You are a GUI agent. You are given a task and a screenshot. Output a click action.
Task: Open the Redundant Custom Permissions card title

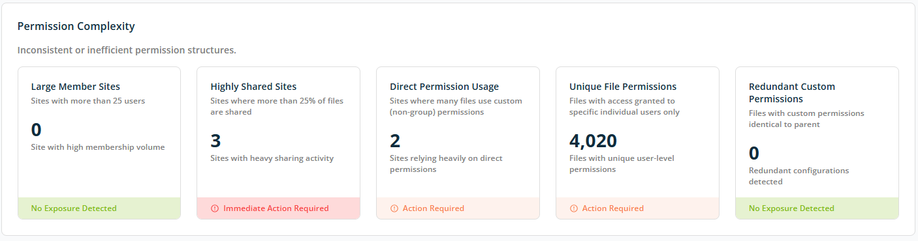(792, 92)
